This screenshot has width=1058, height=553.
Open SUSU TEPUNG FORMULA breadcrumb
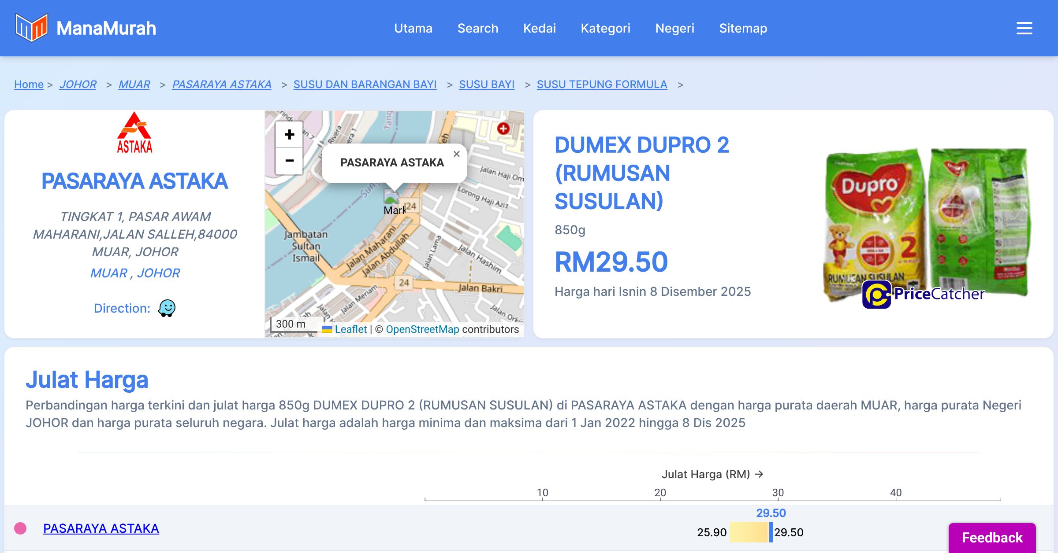pyautogui.click(x=602, y=84)
